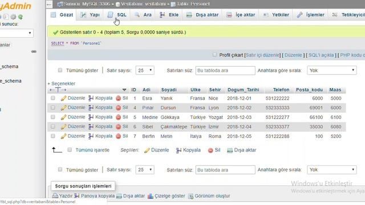365x205 pixels.
Task: Click the SQL'i açıkla link
Action: pyautogui.click(x=321, y=55)
